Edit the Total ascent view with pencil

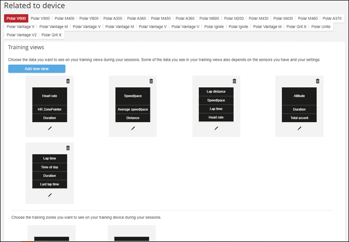pyautogui.click(x=299, y=128)
